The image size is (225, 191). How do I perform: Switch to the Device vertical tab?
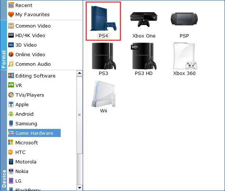(x=3, y=130)
